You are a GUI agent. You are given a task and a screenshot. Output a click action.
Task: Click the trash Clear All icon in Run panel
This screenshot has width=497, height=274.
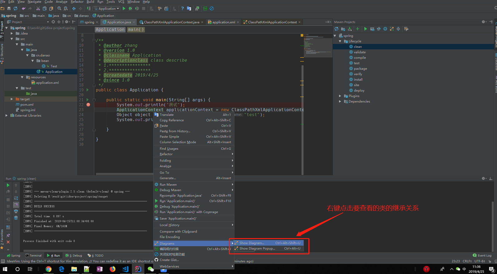(16, 218)
